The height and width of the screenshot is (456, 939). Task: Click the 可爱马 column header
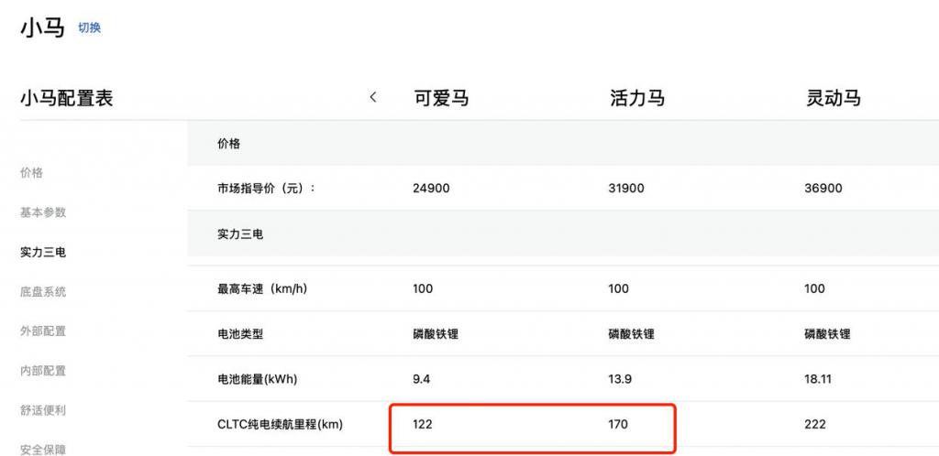[x=441, y=97]
